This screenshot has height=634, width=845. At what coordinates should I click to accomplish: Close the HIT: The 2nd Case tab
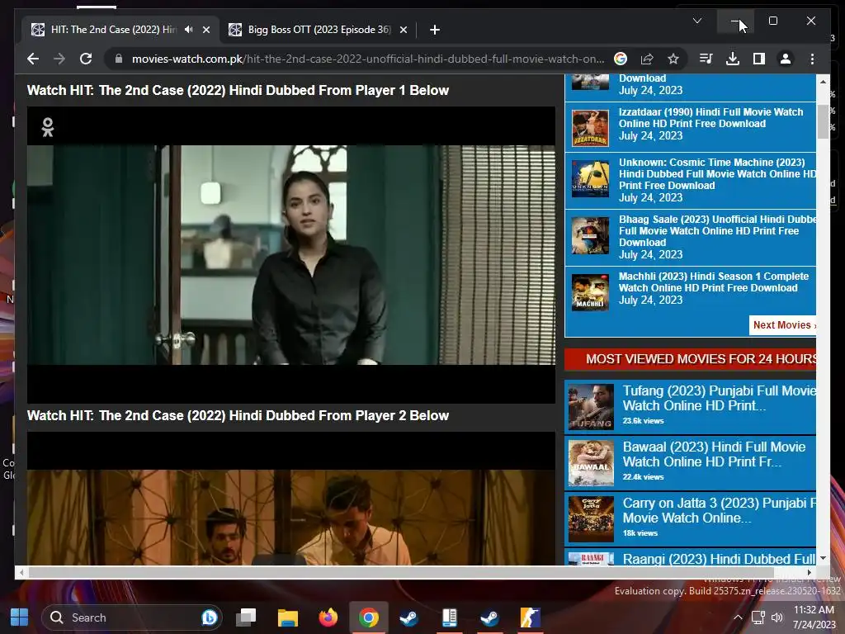[205, 30]
